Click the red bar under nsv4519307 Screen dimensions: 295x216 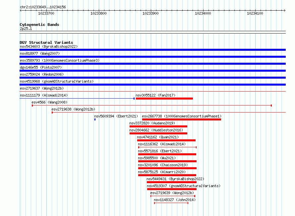click(172, 189)
